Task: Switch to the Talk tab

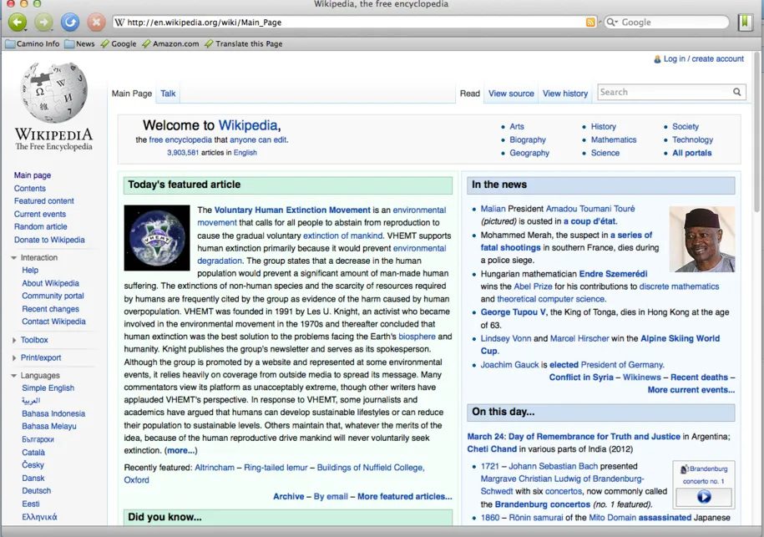Action: point(168,94)
